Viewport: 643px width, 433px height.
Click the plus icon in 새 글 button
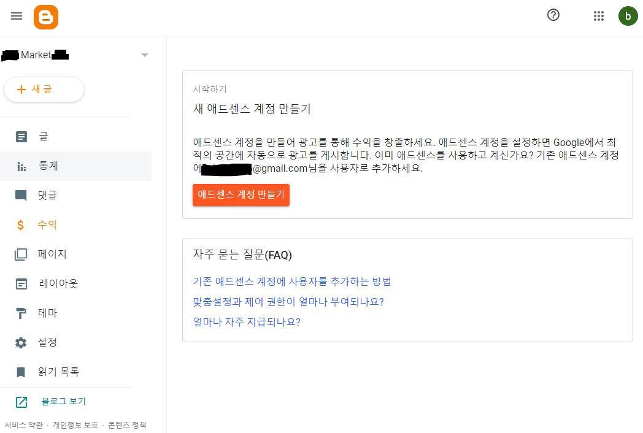(21, 90)
